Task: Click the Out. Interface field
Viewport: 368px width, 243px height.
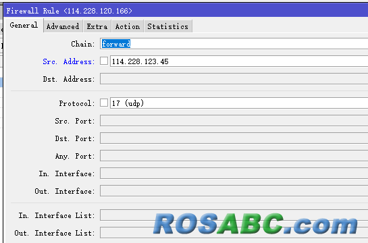Action: (x=234, y=191)
